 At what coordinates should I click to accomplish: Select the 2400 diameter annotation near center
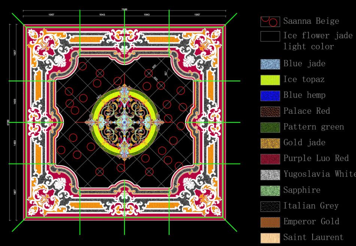click(x=99, y=96)
